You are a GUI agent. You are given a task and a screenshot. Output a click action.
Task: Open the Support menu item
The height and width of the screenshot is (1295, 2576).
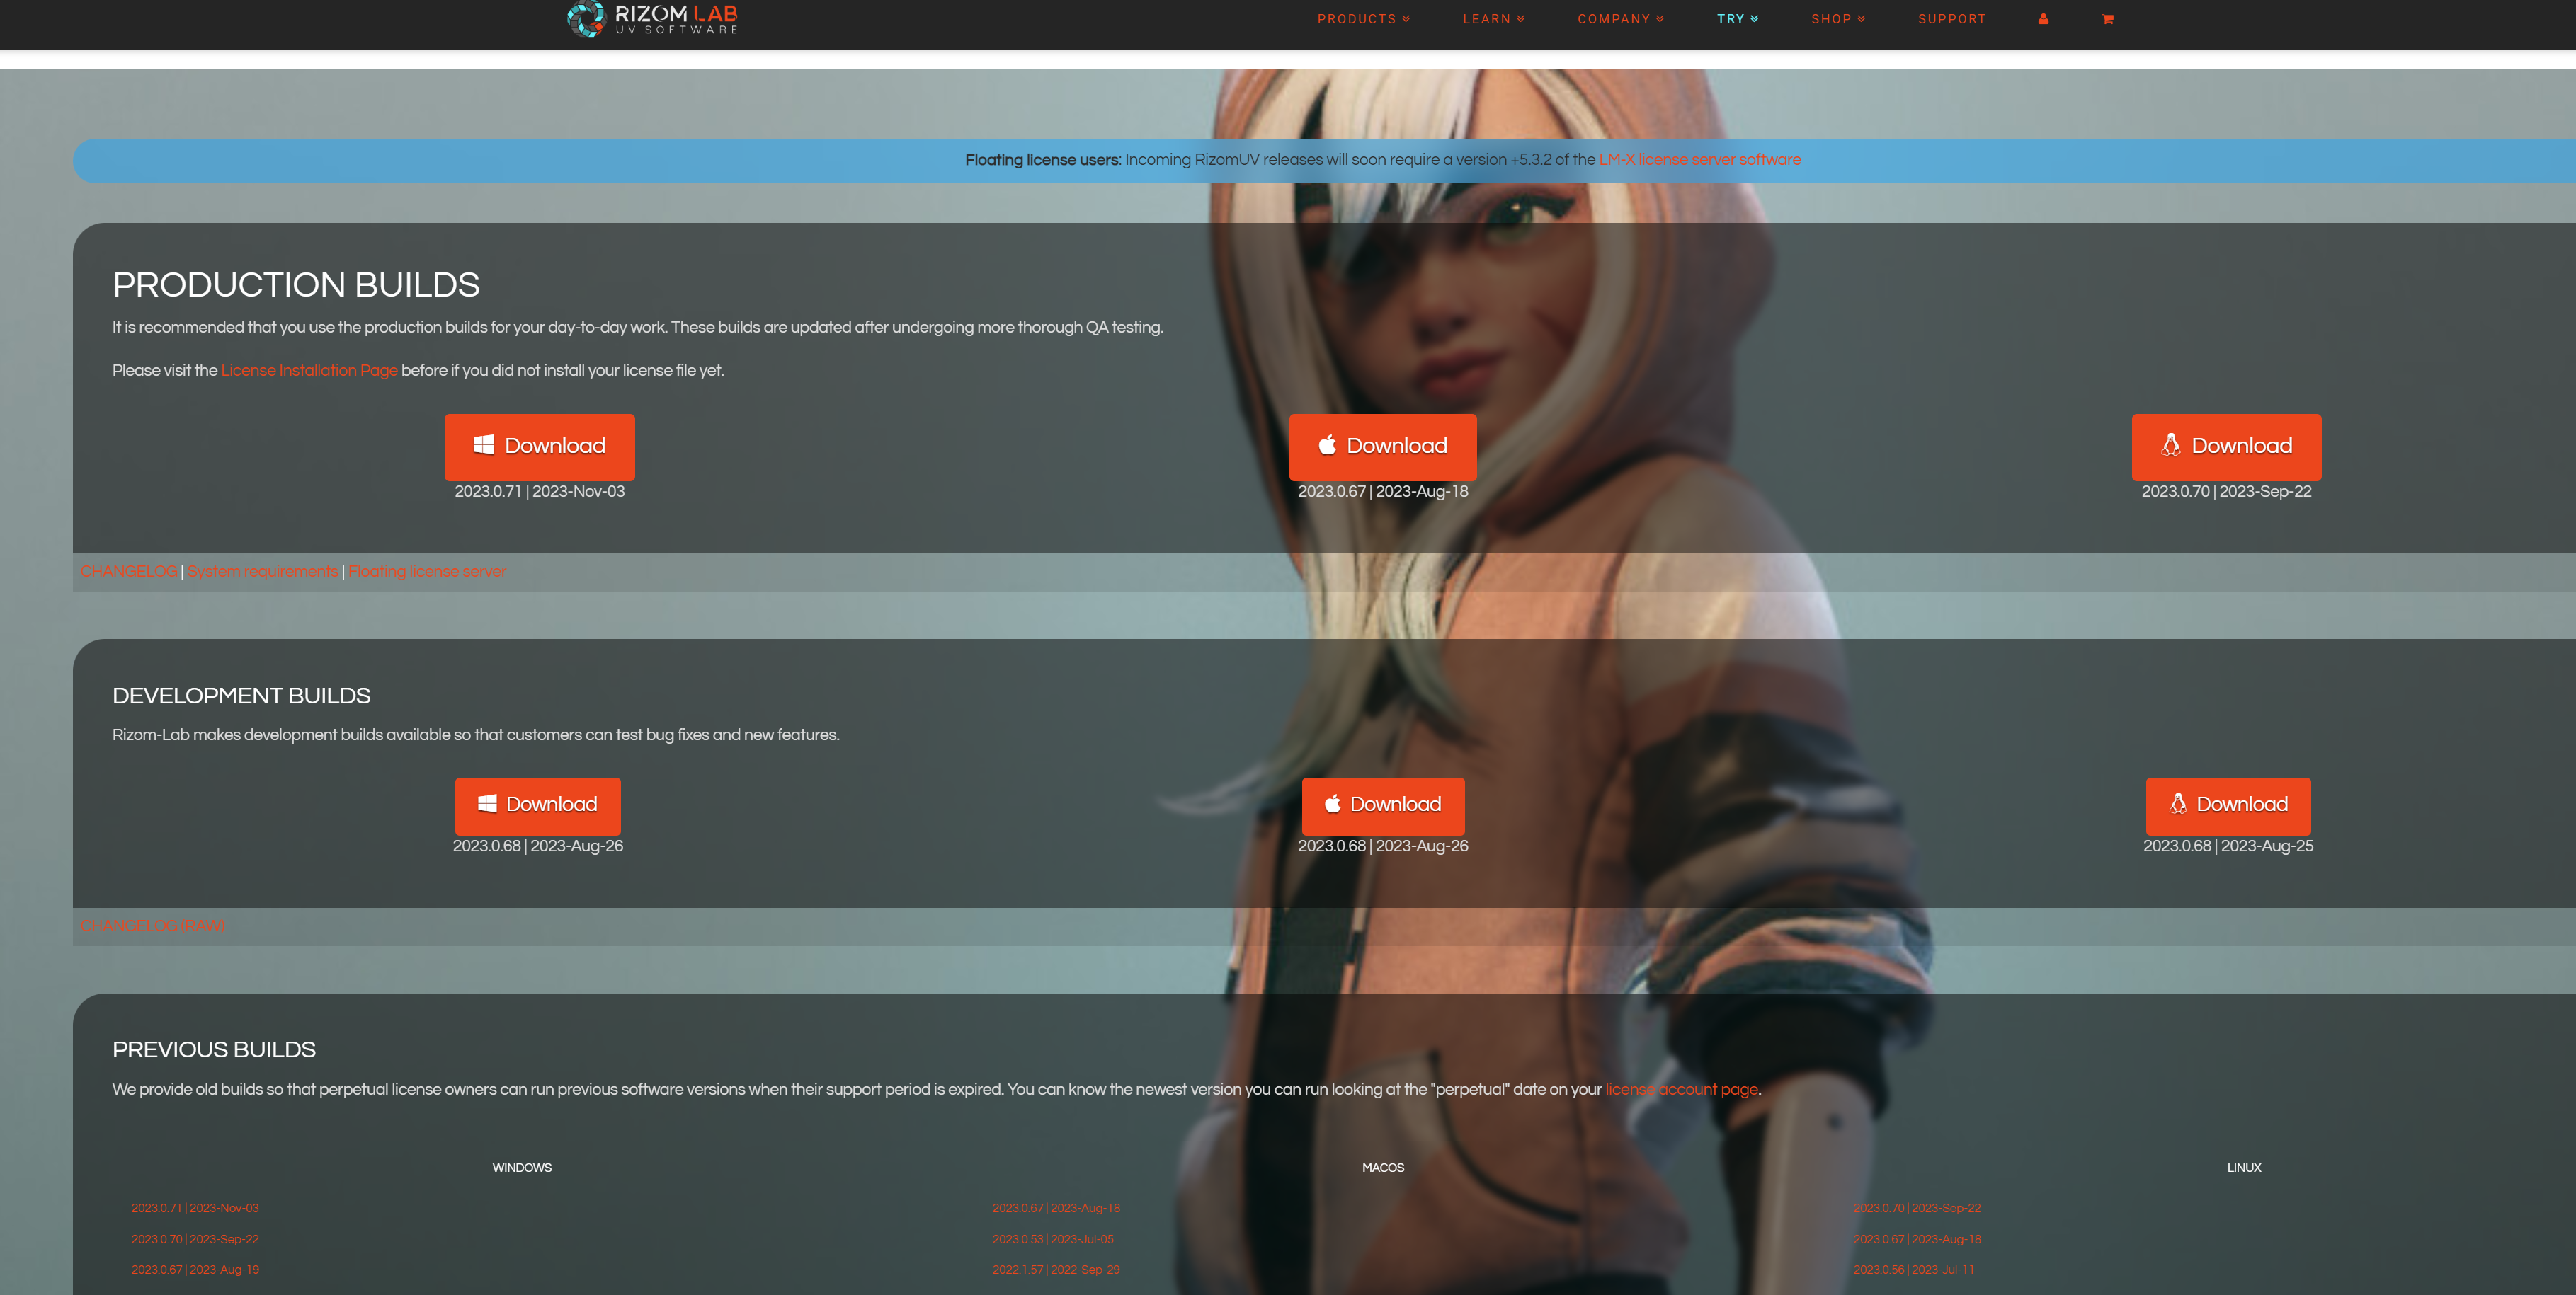click(x=1952, y=19)
